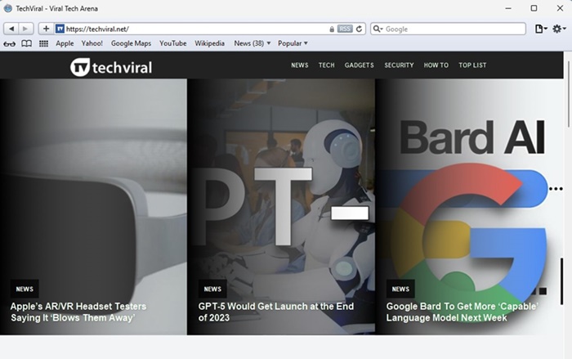The height and width of the screenshot is (359, 572).
Task: Click the RSS feed badge in address bar
Action: pyautogui.click(x=345, y=29)
